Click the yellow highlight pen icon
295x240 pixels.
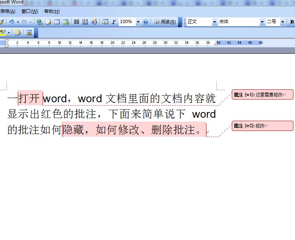(3, 33)
